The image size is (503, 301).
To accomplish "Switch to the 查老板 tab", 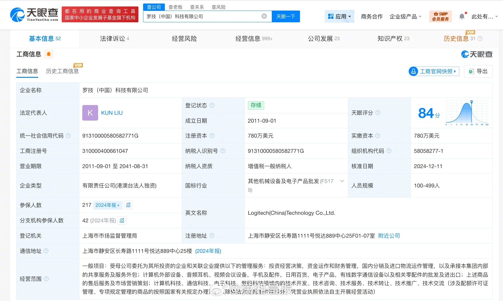I will pos(175,7).
